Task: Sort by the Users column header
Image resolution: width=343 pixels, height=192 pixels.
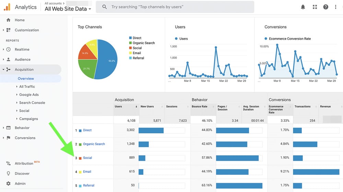Action: click(x=118, y=107)
